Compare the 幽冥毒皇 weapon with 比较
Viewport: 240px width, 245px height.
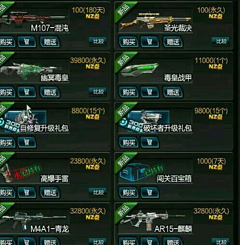click(x=98, y=92)
